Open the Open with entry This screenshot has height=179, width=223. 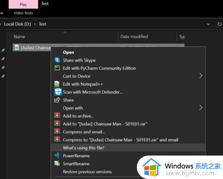[73, 108]
